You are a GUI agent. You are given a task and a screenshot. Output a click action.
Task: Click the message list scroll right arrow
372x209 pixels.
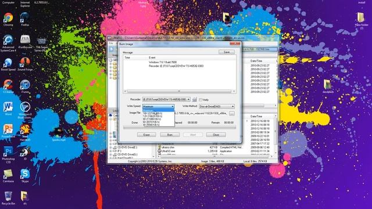[234, 91]
